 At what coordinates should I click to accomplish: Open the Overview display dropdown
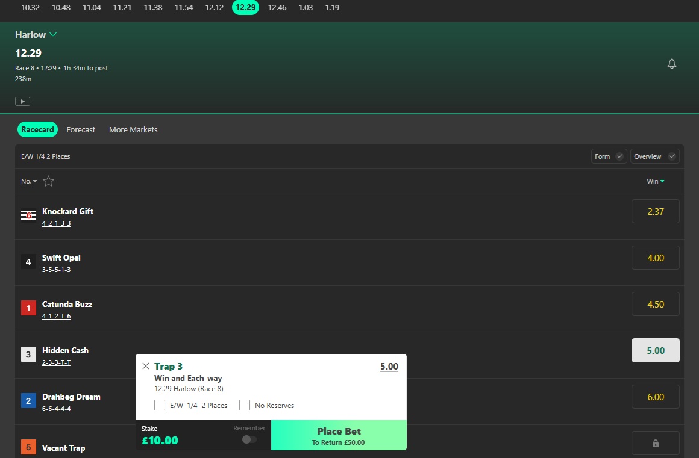654,156
